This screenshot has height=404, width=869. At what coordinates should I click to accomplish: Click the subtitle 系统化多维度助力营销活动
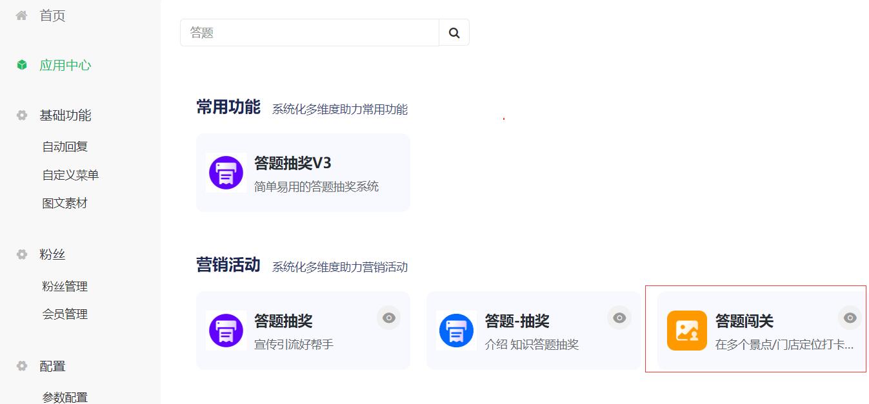pos(339,267)
